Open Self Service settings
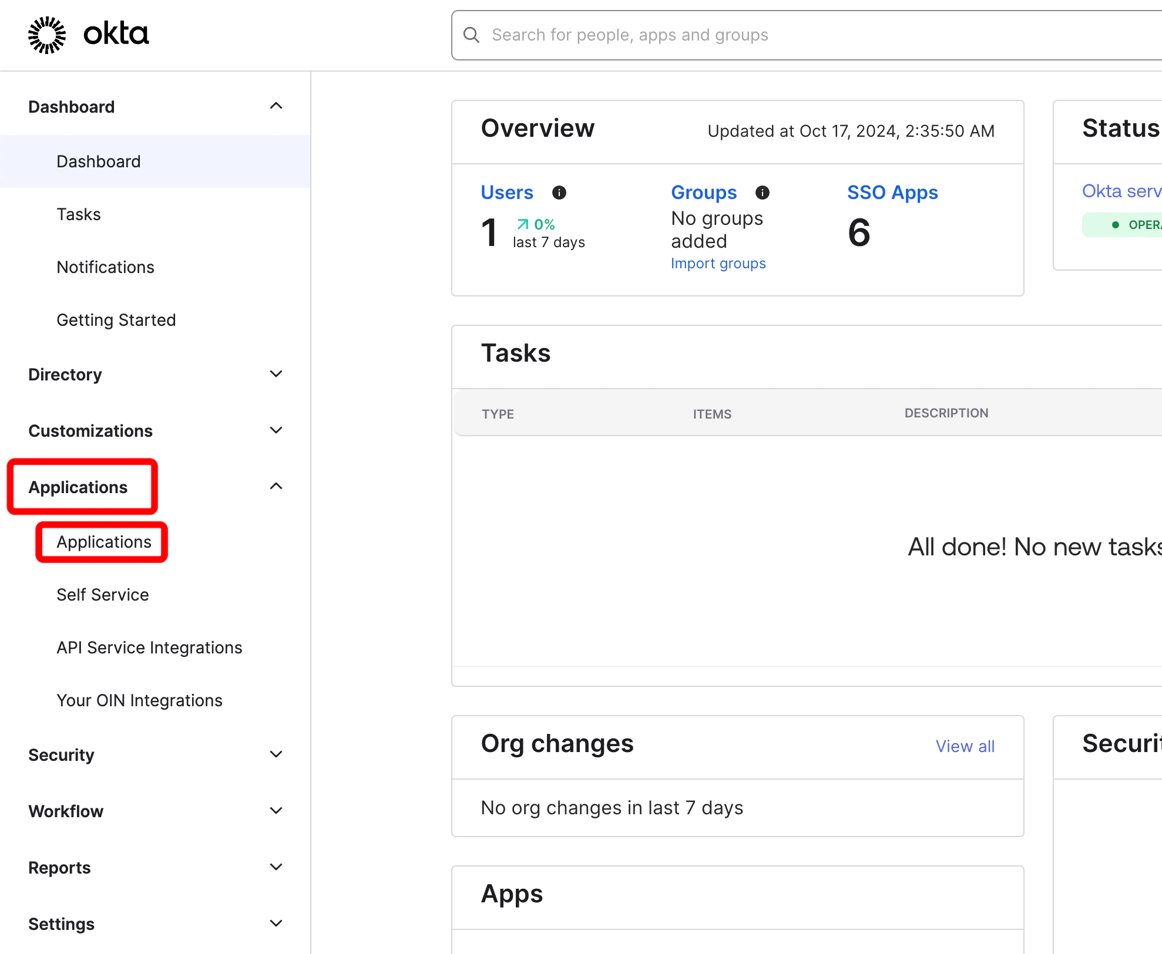1162x954 pixels. 103,594
